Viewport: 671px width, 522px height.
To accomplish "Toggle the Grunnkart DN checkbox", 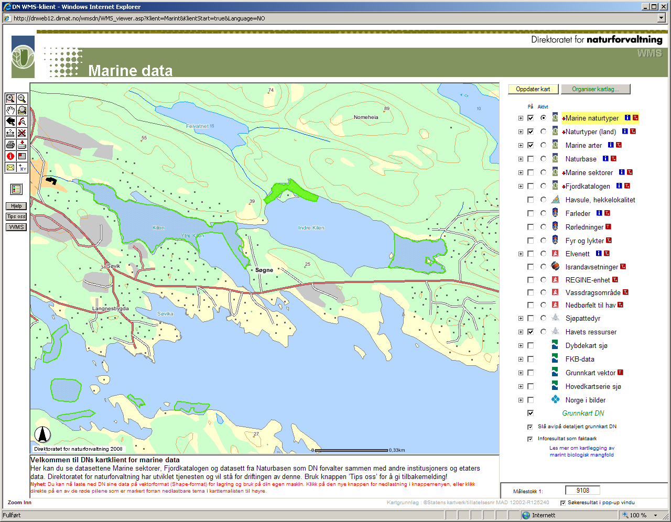I will pos(531,413).
